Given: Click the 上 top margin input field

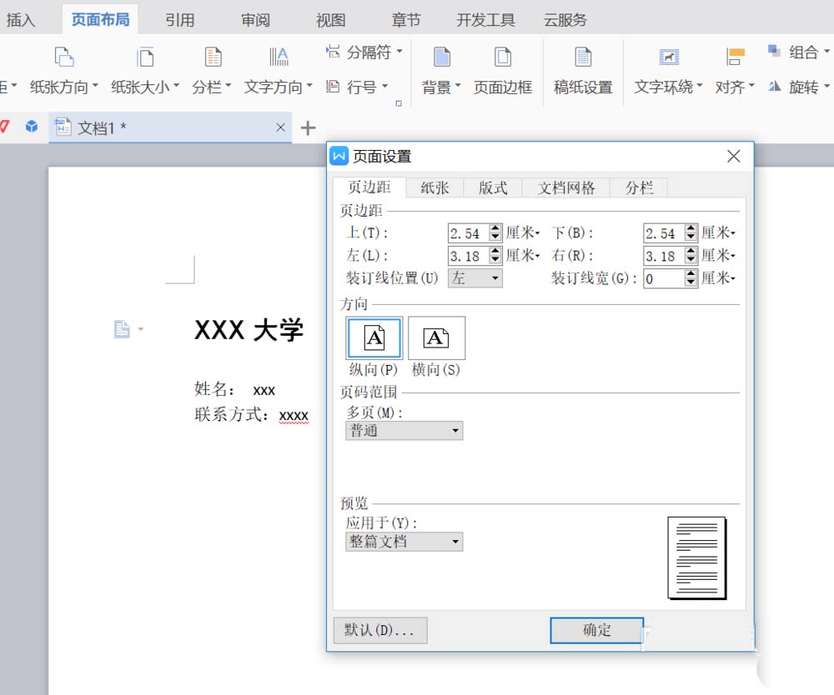Looking at the screenshot, I should [468, 232].
